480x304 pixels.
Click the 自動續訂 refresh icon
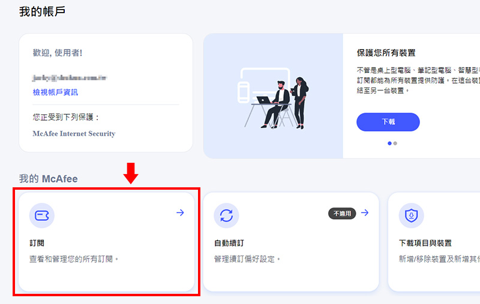(x=226, y=215)
